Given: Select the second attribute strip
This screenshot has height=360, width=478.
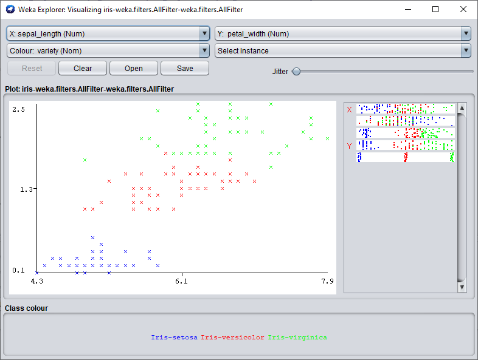Looking at the screenshot, I should coord(406,121).
